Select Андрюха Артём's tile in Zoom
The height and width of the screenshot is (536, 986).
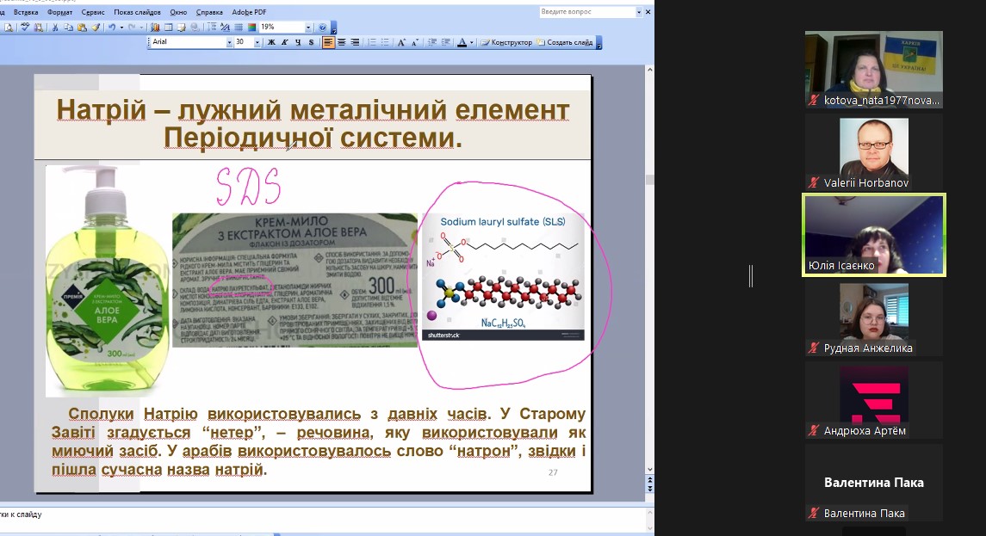pyautogui.click(x=874, y=400)
